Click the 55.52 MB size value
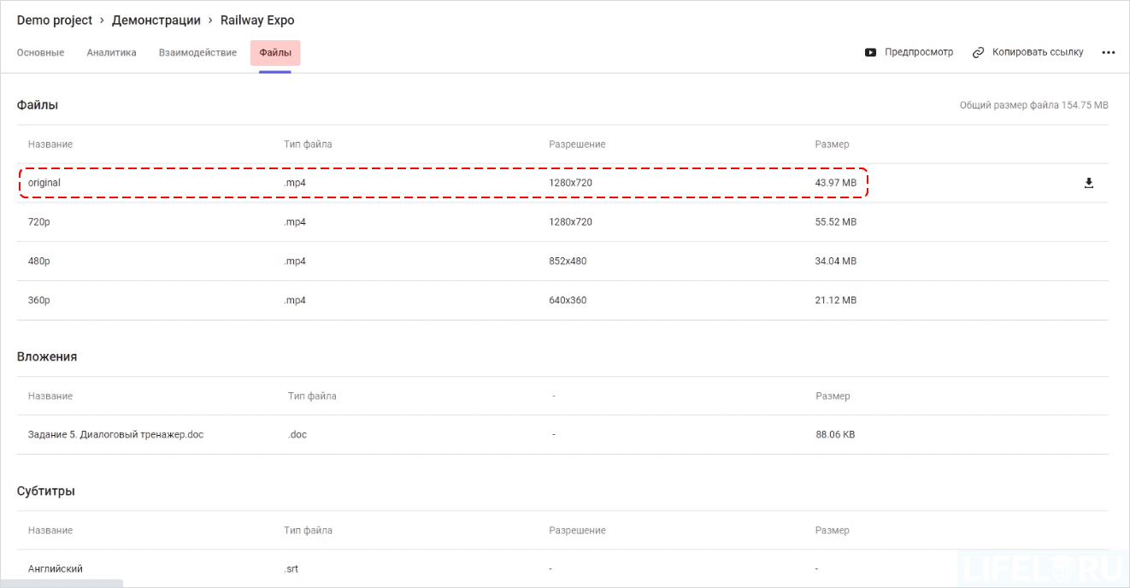Image resolution: width=1130 pixels, height=588 pixels. (836, 222)
